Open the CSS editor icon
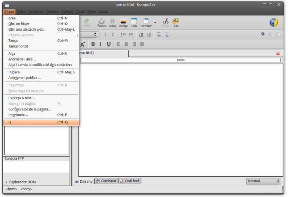This screenshot has height=197, width=288. [176, 22]
